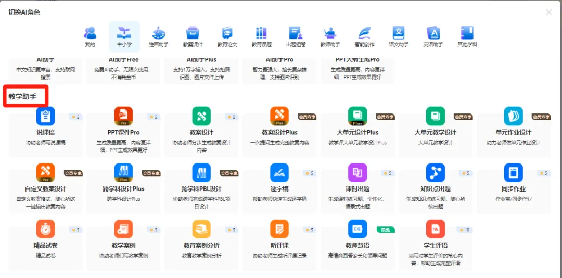The width and height of the screenshot is (562, 278).
Task: Click the 逐字稿 icon
Action: (279, 172)
